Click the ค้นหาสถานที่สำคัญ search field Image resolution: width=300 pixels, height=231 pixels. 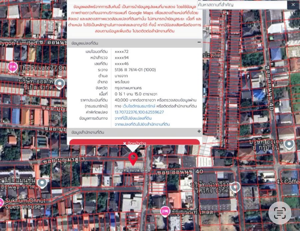click(x=242, y=5)
